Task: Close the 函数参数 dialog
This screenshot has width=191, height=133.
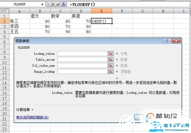Action: click(x=176, y=41)
